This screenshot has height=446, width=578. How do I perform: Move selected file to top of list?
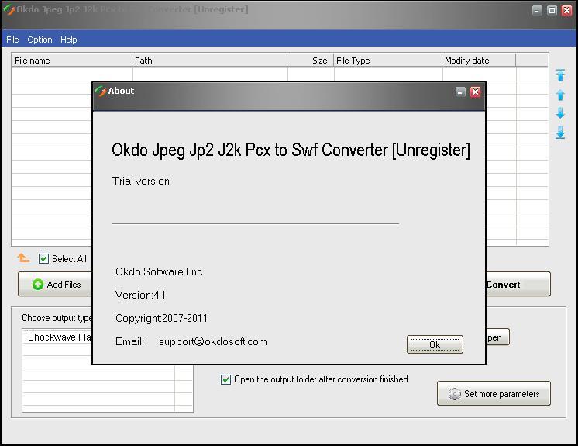(560, 75)
